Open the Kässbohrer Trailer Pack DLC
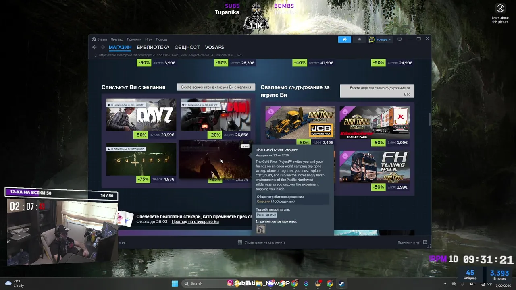Image resolution: width=516 pixels, height=290 pixels. pyautogui.click(x=375, y=122)
